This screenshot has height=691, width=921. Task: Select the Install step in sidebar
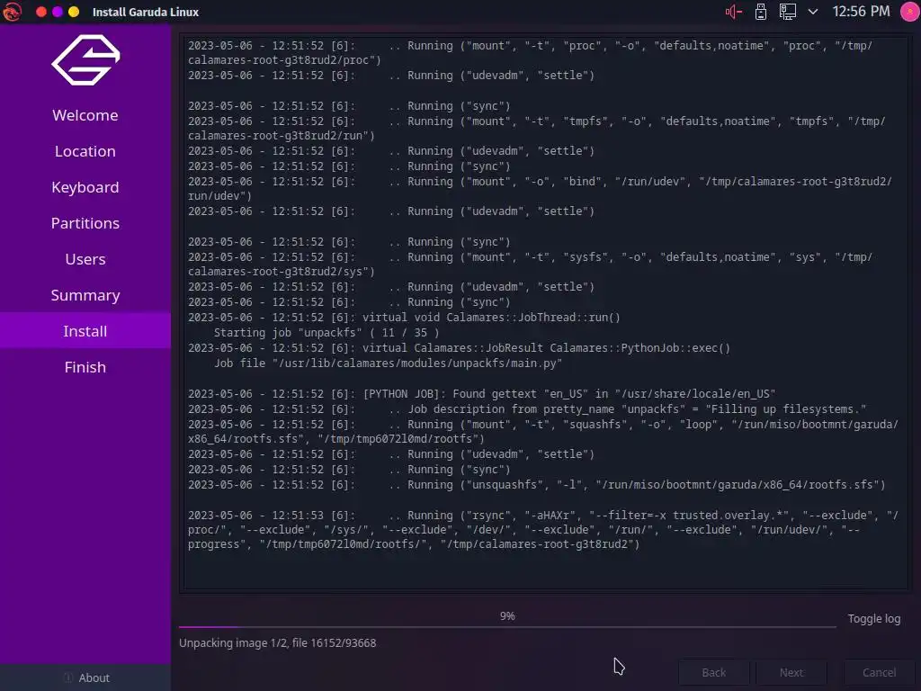point(85,331)
